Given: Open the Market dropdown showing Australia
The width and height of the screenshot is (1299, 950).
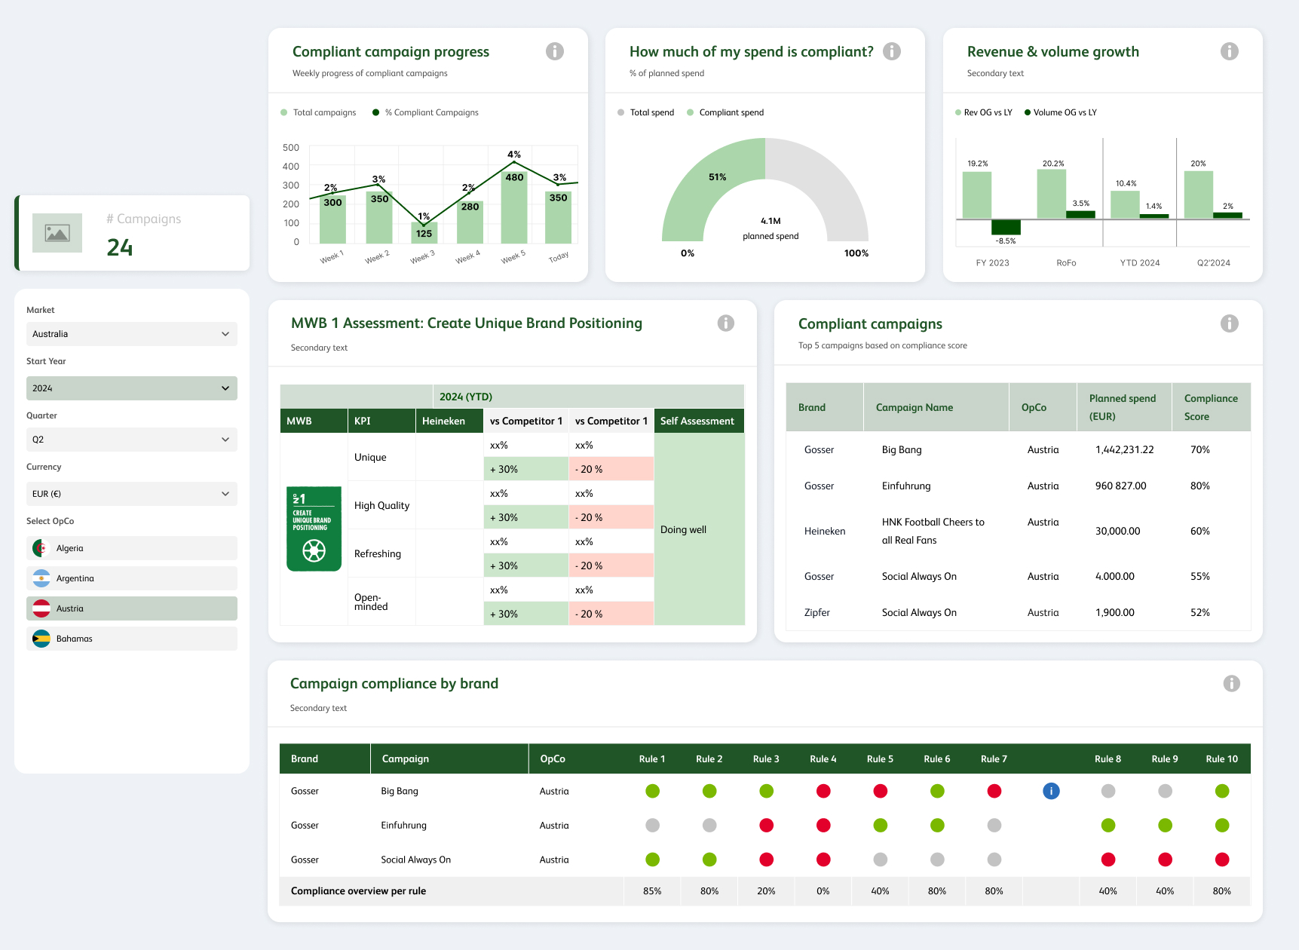Looking at the screenshot, I should 131,333.
